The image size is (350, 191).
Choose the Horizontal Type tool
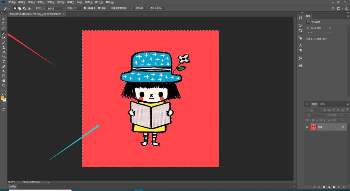[x=4, y=62]
